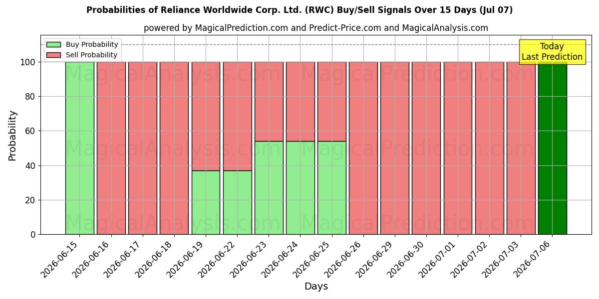
Task: Select the red sell segment for 2026-06-23
Action: pyautogui.click(x=269, y=102)
